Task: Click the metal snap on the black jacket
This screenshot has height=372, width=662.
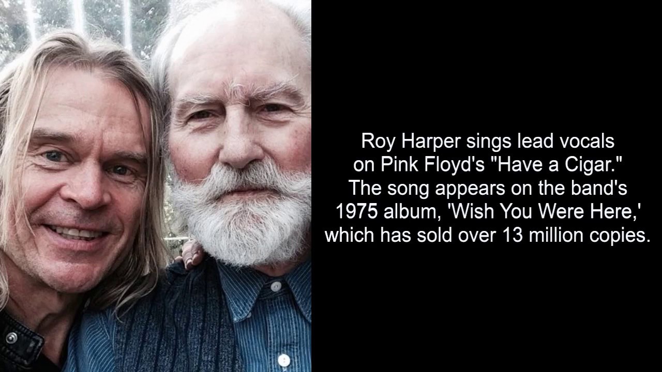Action: pyautogui.click(x=11, y=337)
